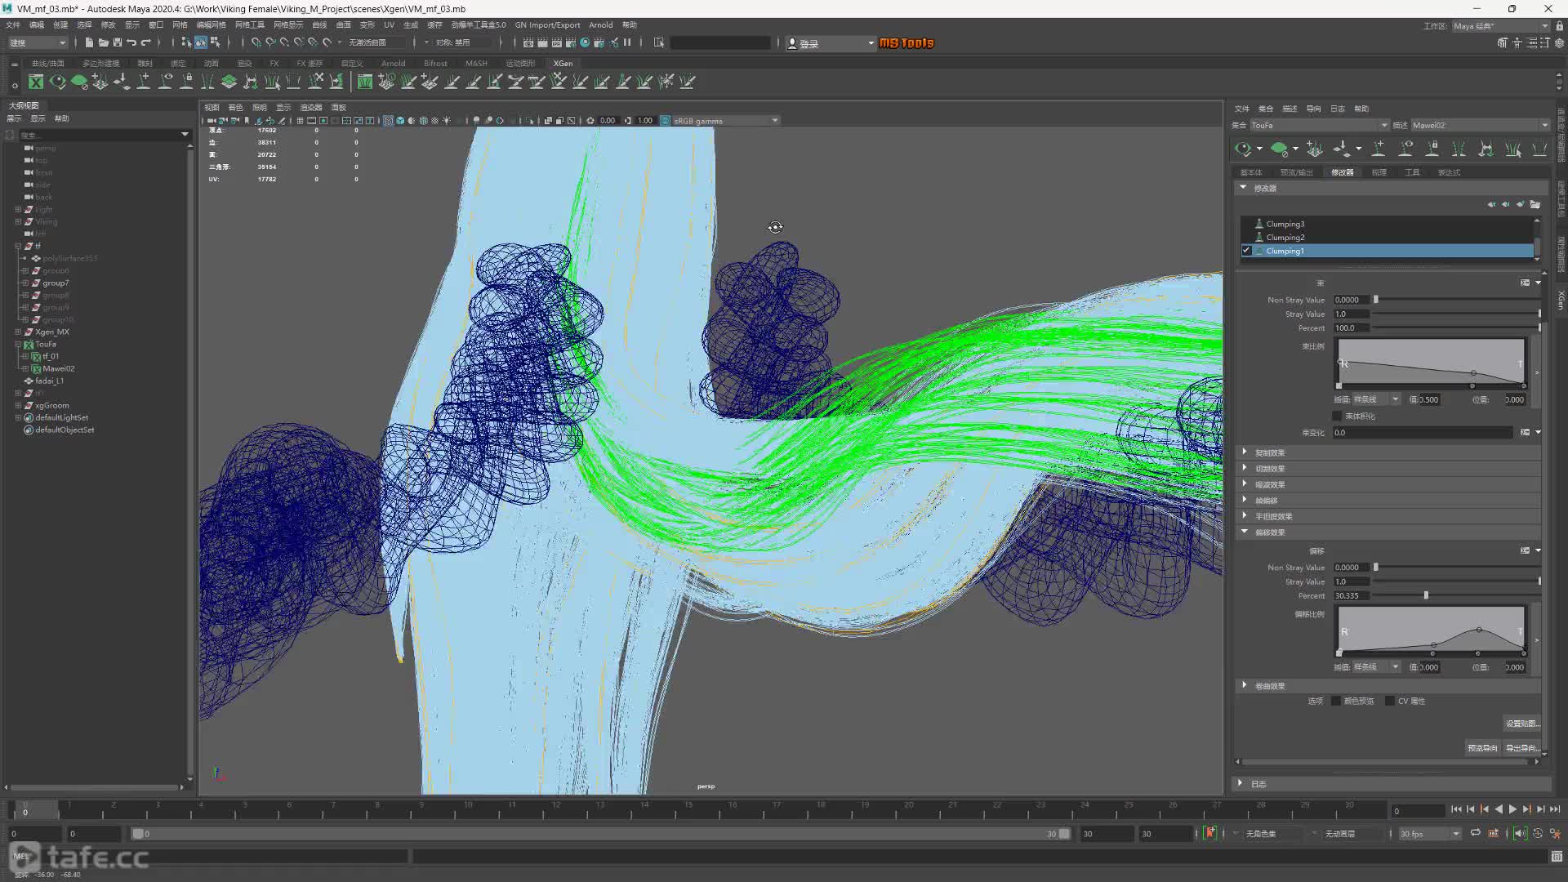Viewport: 1568px width, 882px height.
Task: Click the 设置贴图... button
Action: coord(1522,723)
